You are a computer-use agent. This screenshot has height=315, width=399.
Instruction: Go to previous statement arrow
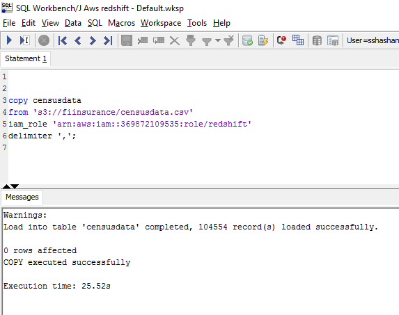point(78,40)
